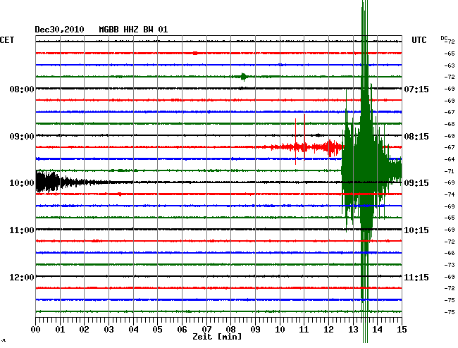Screen dimensions: 458x348
Task: Click the "UTC" timezone label
Action: pyautogui.click(x=419, y=40)
